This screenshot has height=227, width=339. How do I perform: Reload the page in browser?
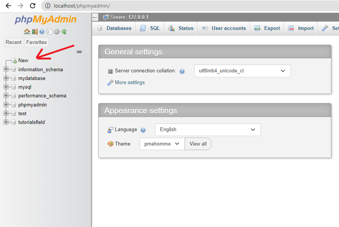[x=33, y=6]
